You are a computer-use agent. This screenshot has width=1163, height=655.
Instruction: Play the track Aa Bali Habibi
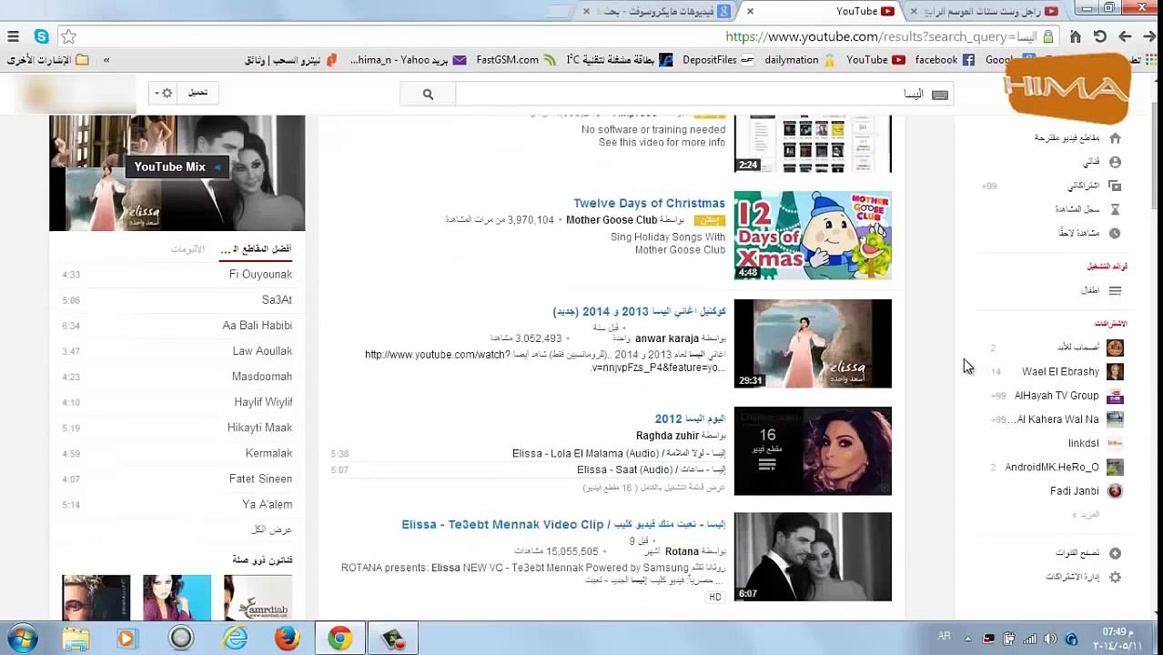258,325
